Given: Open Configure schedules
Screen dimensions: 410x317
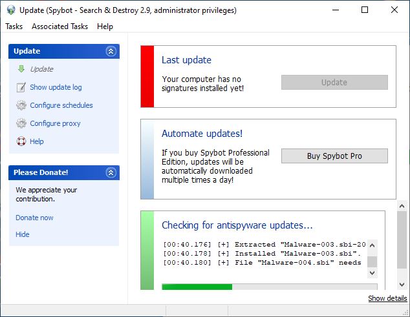Looking at the screenshot, I should point(61,105).
